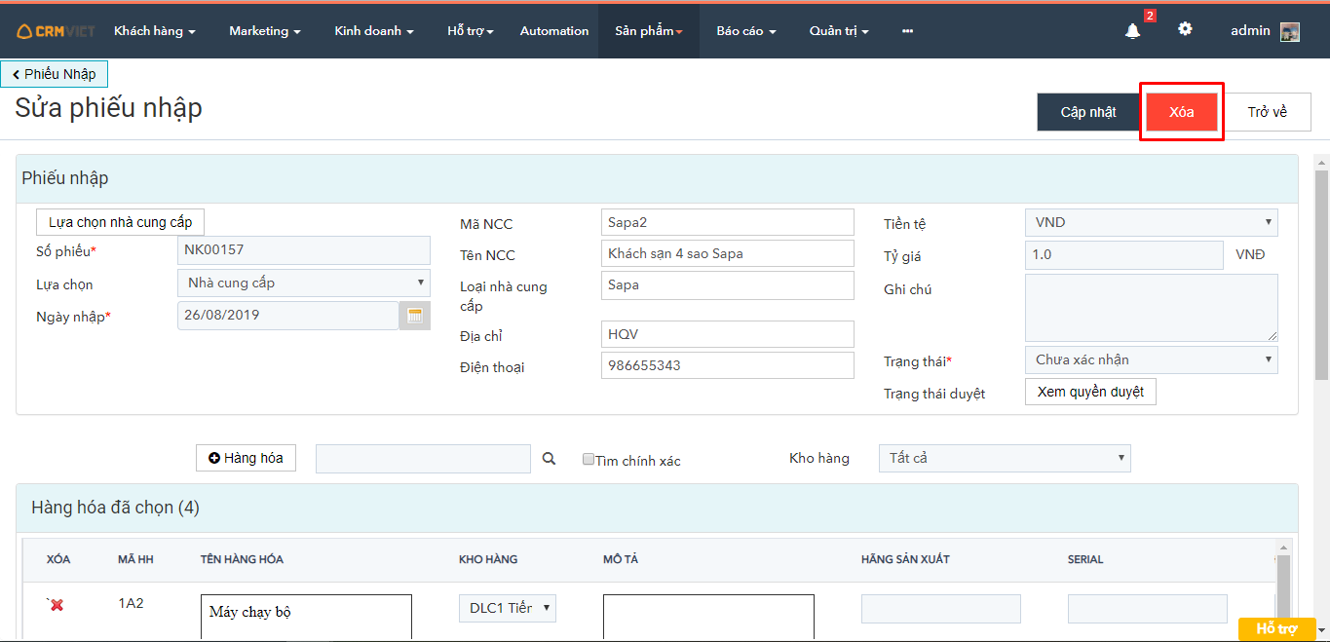Open the notifications bell icon

[x=1132, y=31]
